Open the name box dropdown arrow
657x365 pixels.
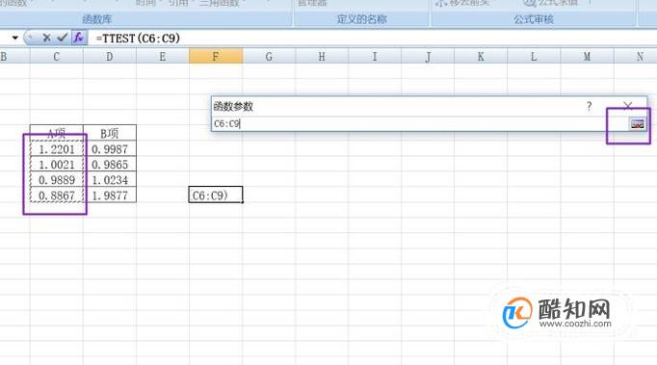tap(15, 38)
